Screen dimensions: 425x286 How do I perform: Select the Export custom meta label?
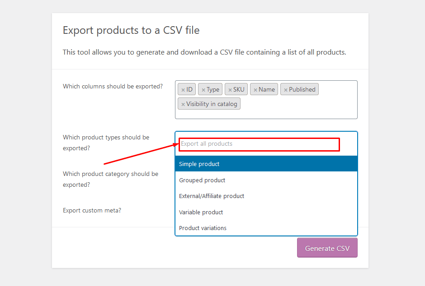click(92, 210)
